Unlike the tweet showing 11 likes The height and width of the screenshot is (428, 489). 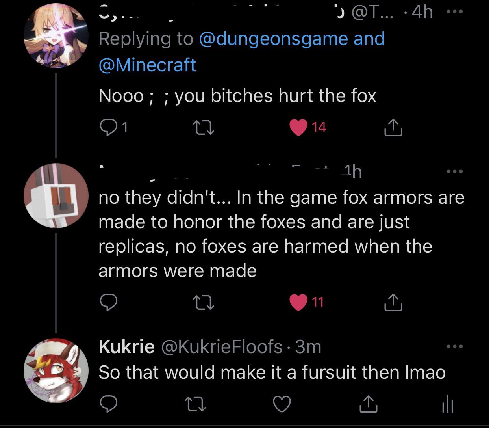297,302
